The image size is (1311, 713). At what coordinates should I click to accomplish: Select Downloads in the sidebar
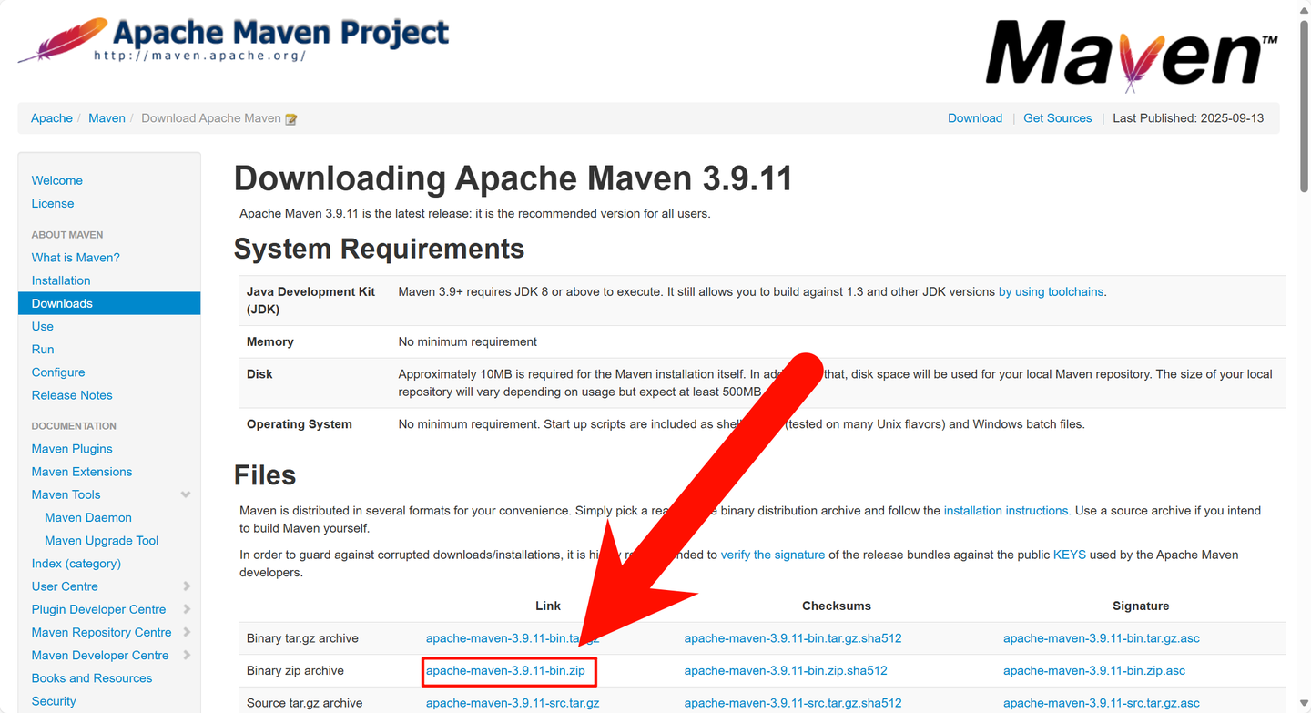[x=62, y=302]
